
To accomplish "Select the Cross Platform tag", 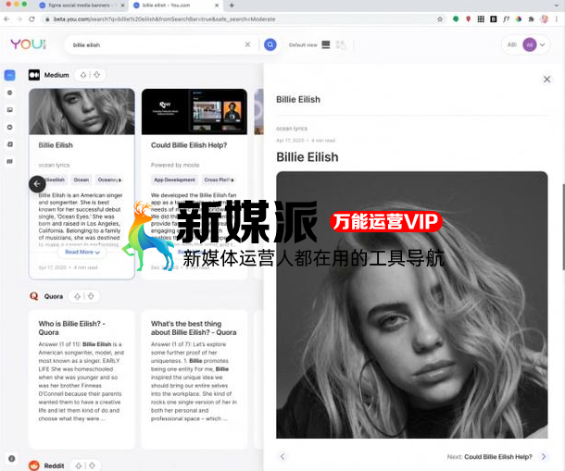I will tap(219, 180).
